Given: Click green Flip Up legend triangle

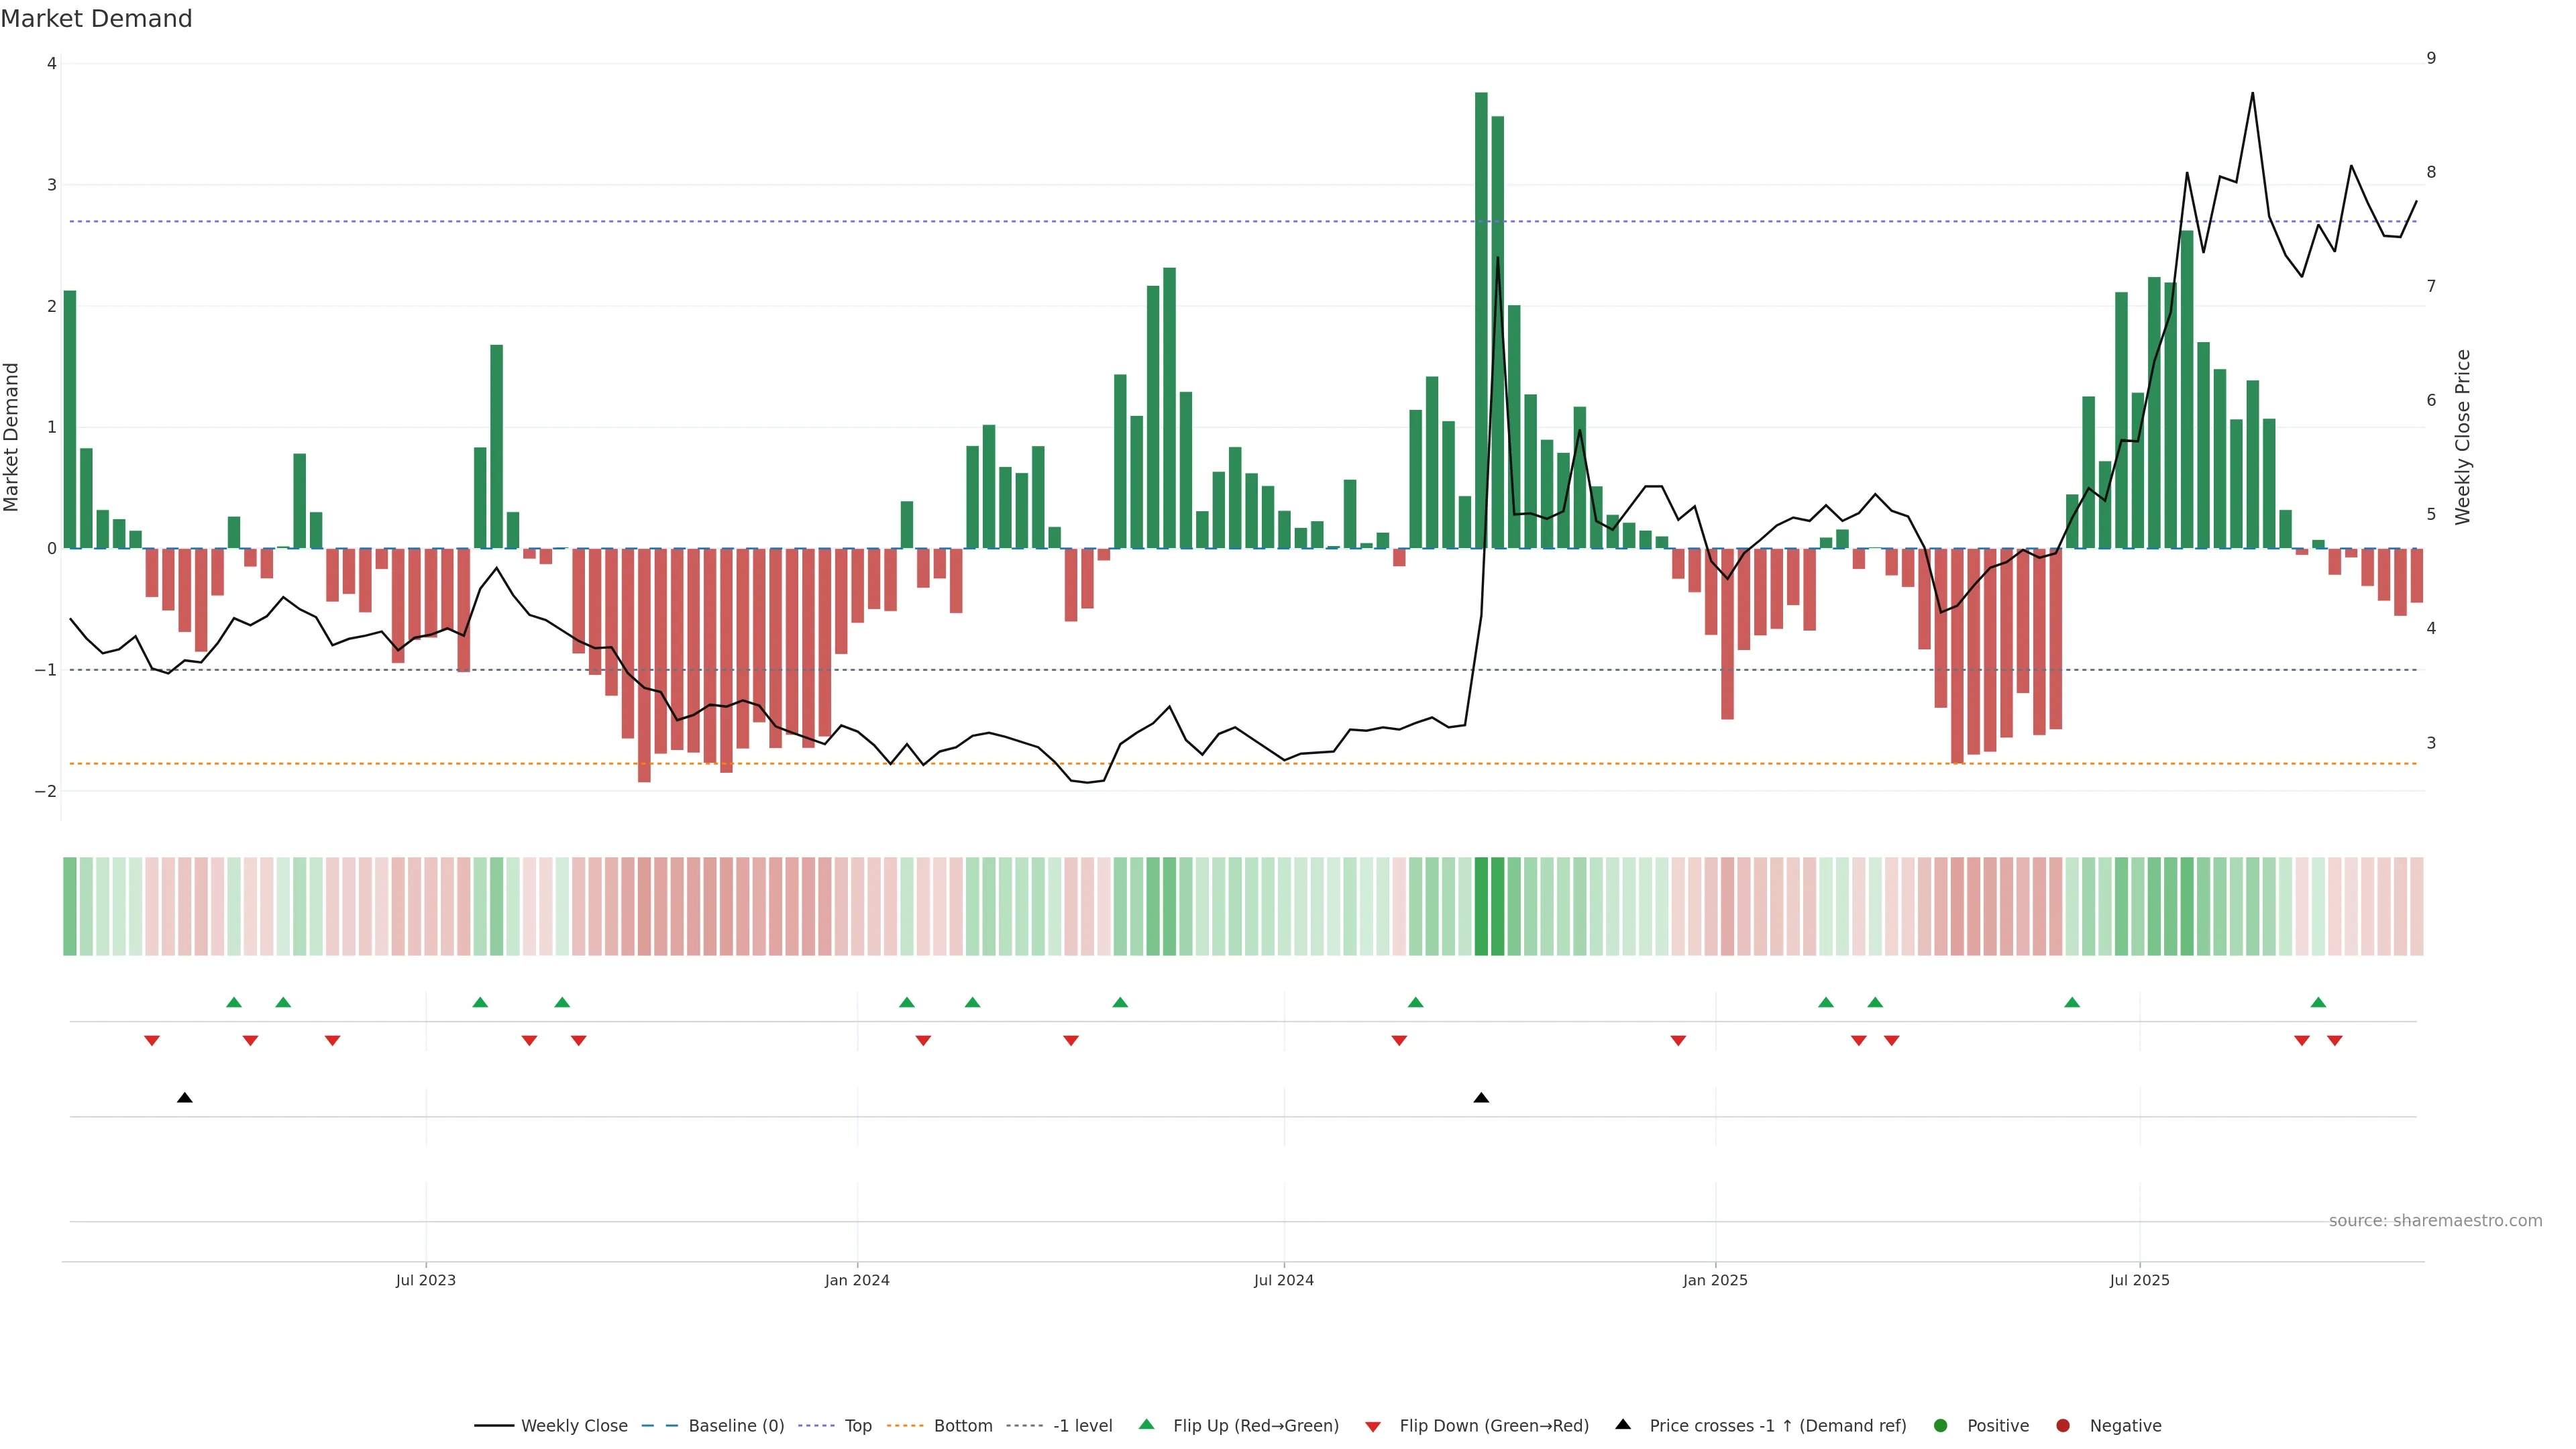Looking at the screenshot, I should [1147, 1425].
